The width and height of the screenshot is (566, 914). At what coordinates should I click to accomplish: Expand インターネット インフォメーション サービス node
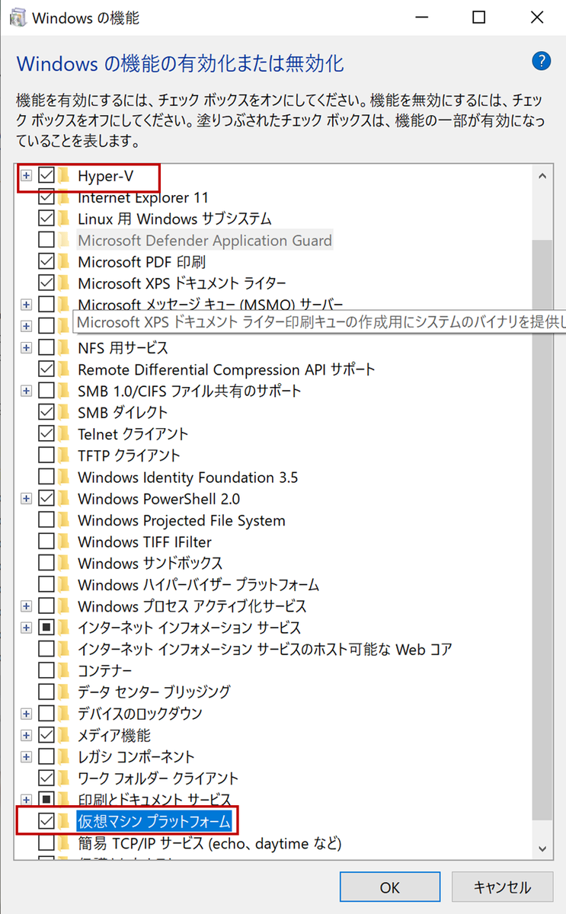27,628
